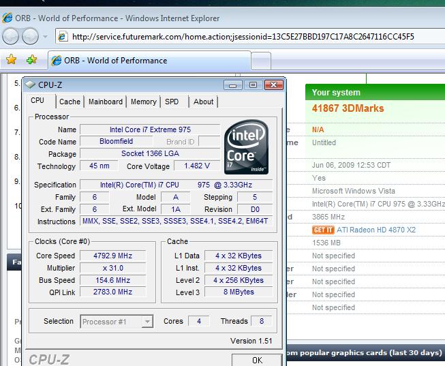
Task: Click the Microsoft Windows Vista entry
Action: coord(353,191)
